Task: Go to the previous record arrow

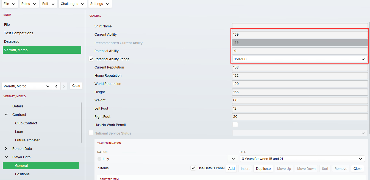Action: pos(56,86)
